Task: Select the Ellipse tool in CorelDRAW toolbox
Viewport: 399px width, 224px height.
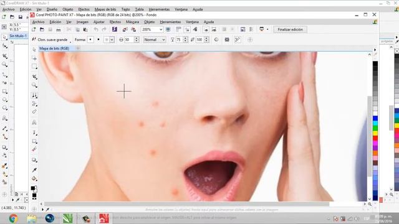Action: click(x=4, y=100)
